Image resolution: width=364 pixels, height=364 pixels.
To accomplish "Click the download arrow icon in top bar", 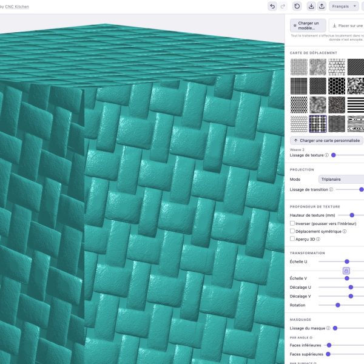I will tap(311, 6).
